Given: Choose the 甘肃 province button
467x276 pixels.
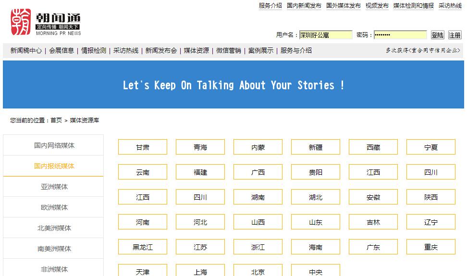Looking at the screenshot, I should click(x=143, y=147).
